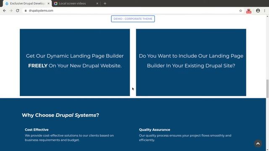Screen dimensions: 269x151
Task: Click the vertical page scrollbar thumb
Action: click(x=267, y=89)
